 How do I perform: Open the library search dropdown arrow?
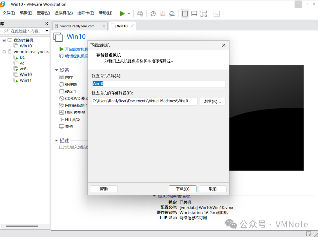coord(47,31)
